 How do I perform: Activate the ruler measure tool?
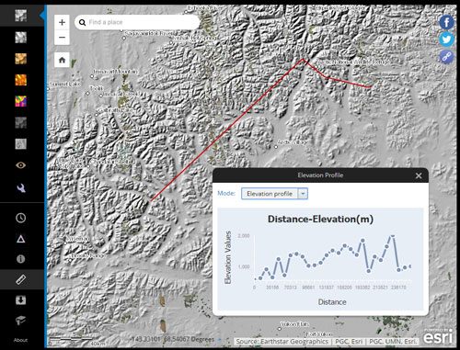21,279
